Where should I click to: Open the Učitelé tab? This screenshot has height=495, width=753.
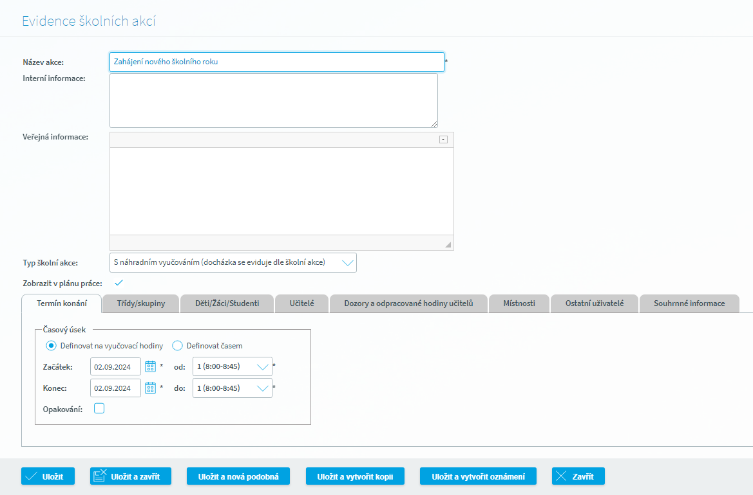click(301, 303)
